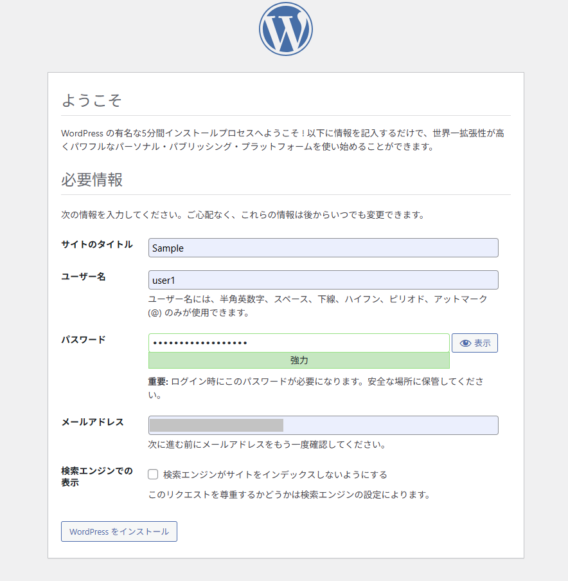Focus the サイトのタイトル field containing Sample

[323, 248]
